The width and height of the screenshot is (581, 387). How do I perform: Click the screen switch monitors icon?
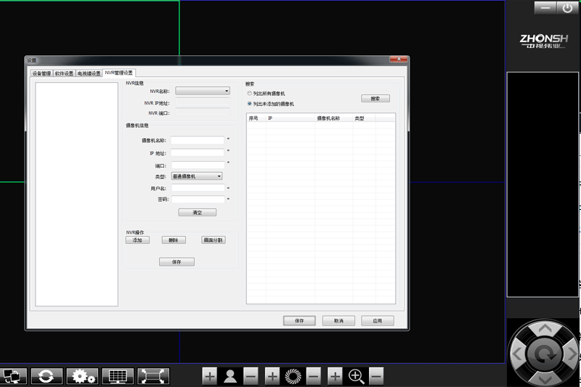pos(13,376)
